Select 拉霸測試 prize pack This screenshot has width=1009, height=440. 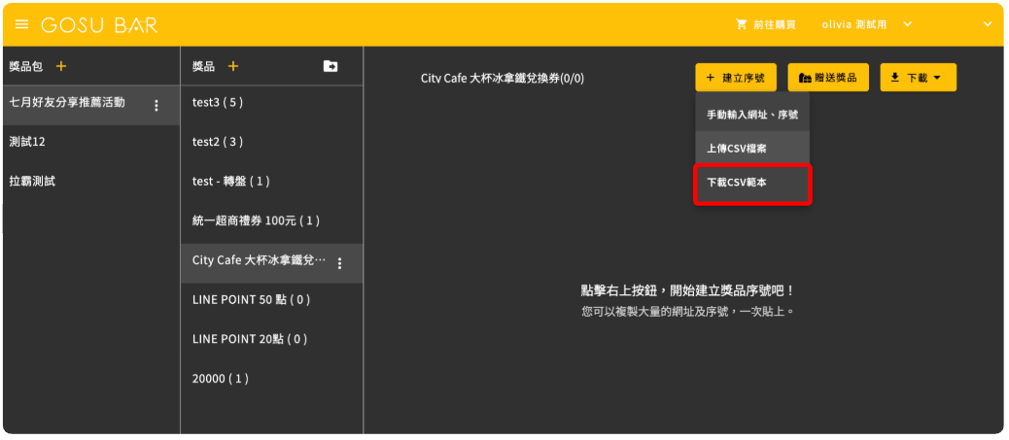pyautogui.click(x=91, y=182)
